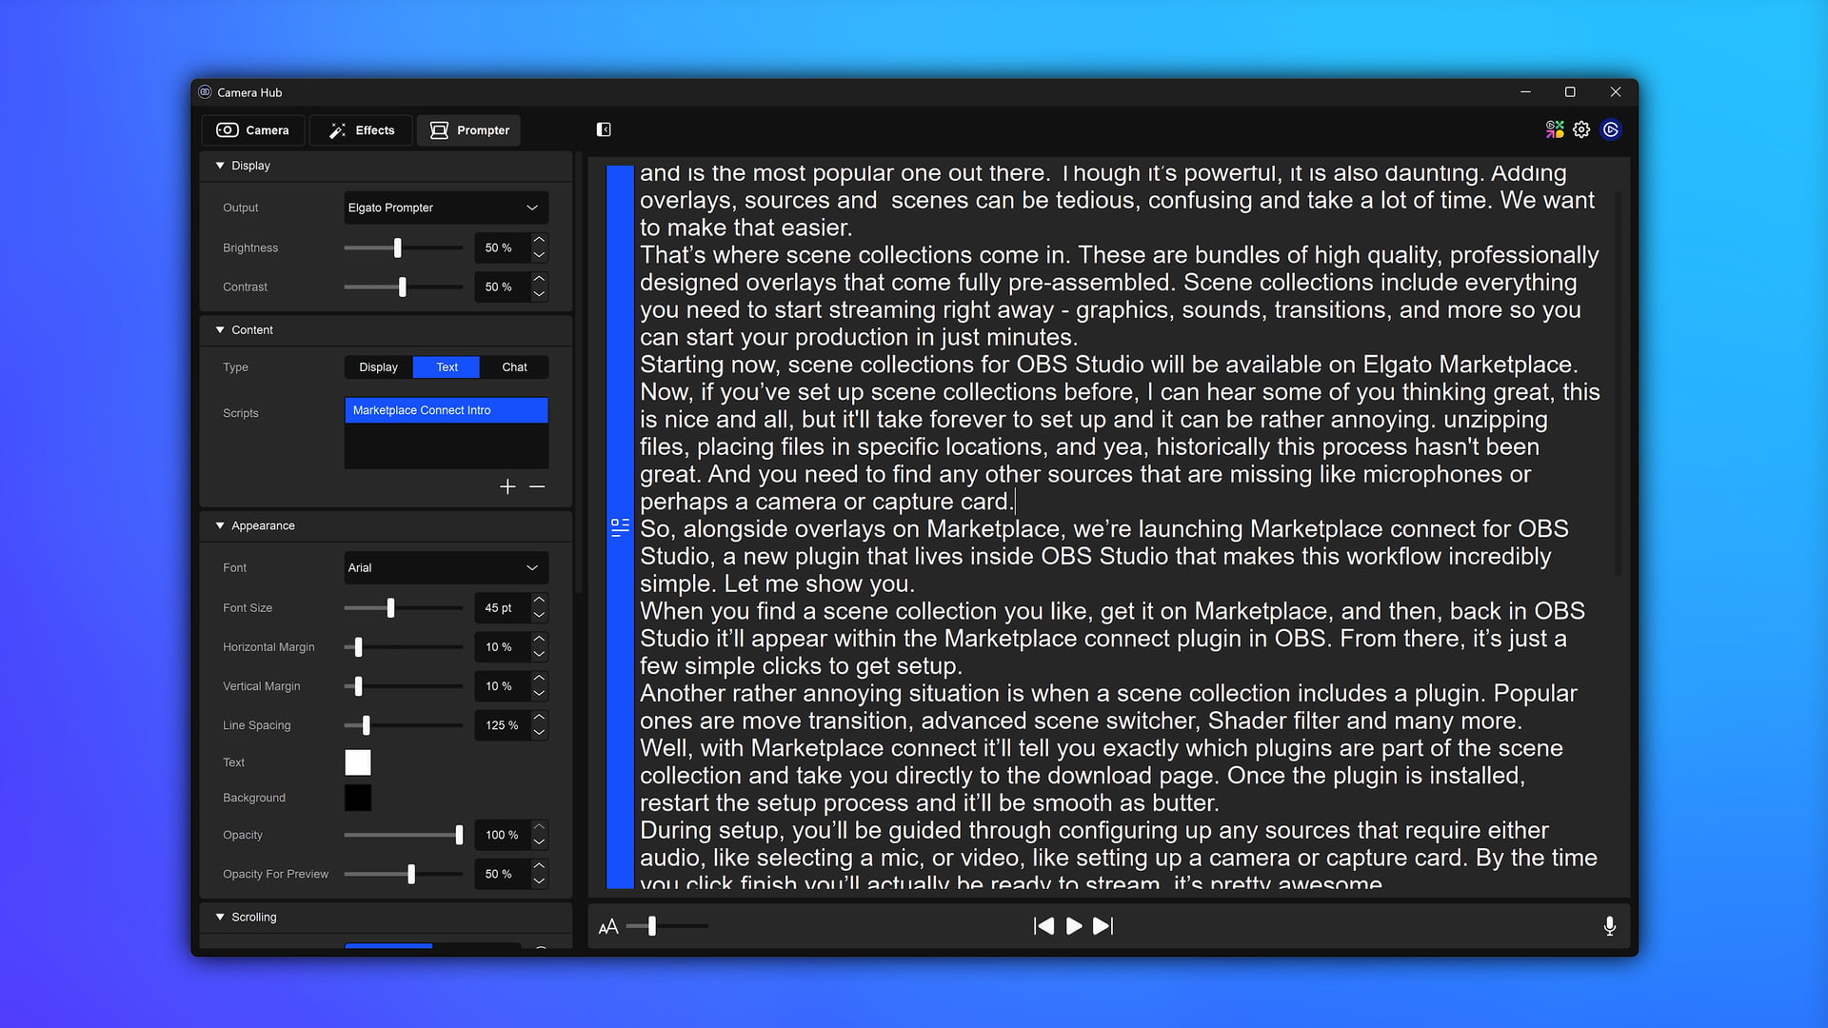This screenshot has width=1828, height=1028.
Task: Click the script editor vertical scrollbar
Action: [1618, 384]
